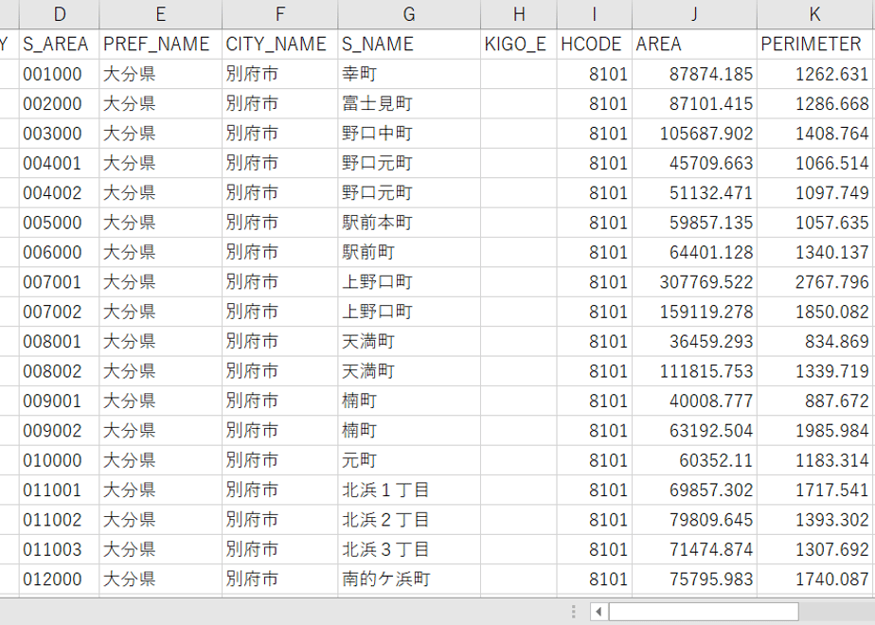The image size is (875, 625).
Task: Click AREA value 159119.278
Action: (694, 312)
